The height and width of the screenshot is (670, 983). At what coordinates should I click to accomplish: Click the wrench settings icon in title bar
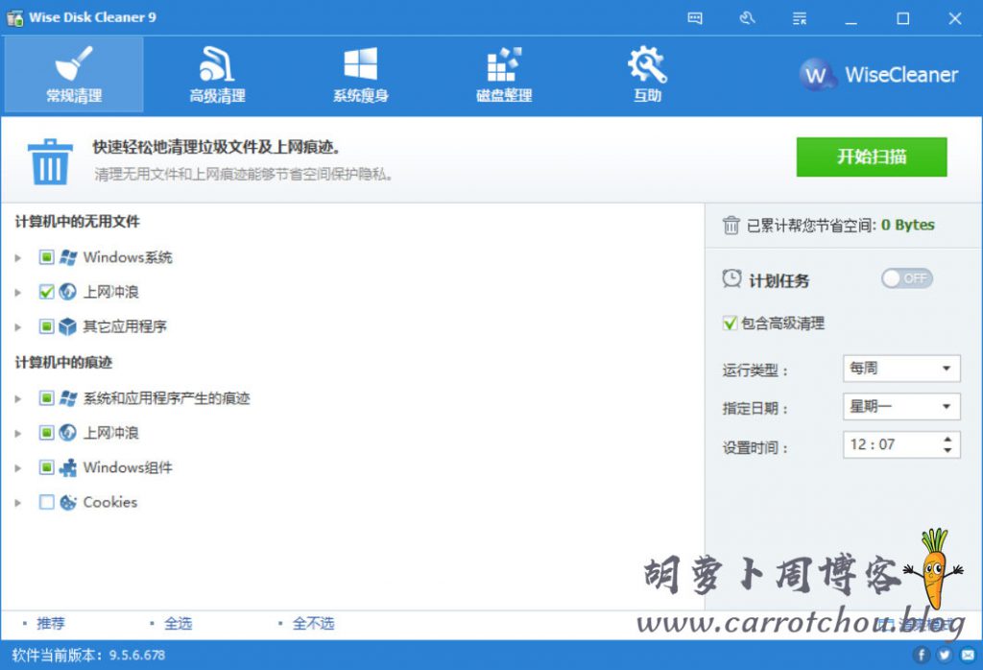(x=750, y=18)
